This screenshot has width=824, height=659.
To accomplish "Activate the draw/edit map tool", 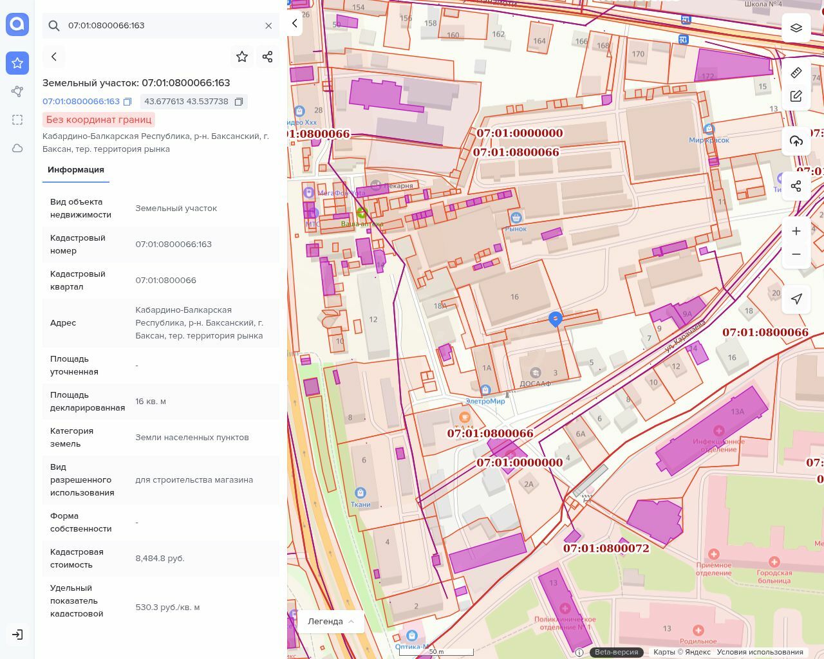I will tap(796, 97).
